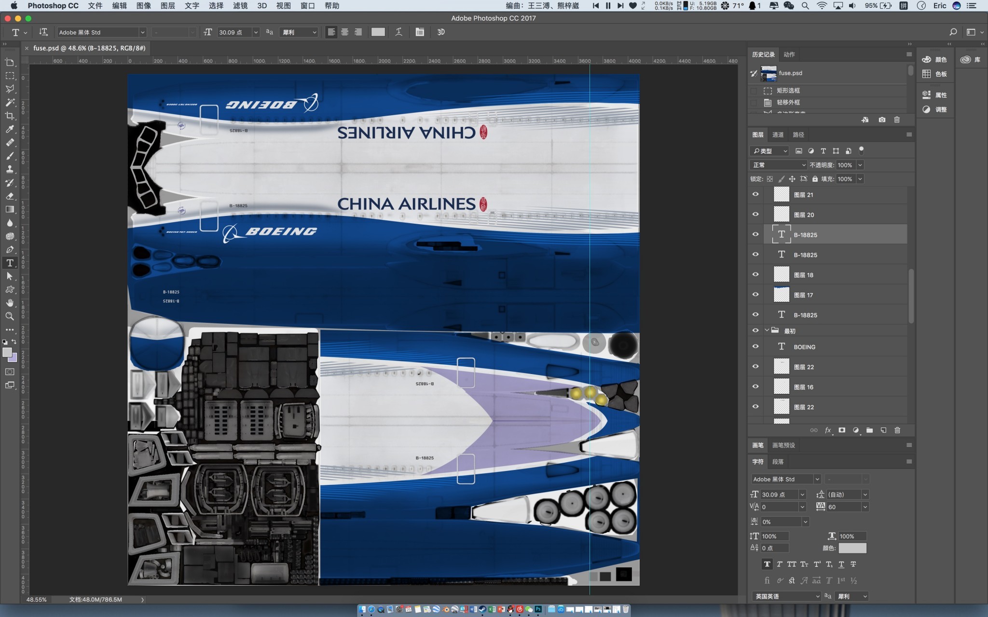Select the Eraser tool
The width and height of the screenshot is (988, 617).
coord(10,196)
